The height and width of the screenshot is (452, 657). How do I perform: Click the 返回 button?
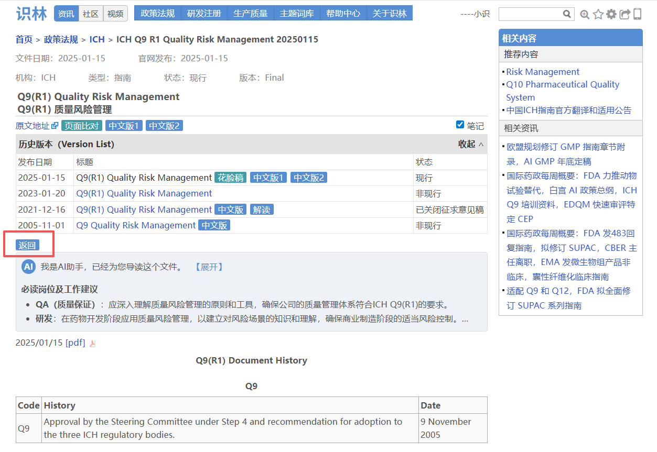pos(27,246)
